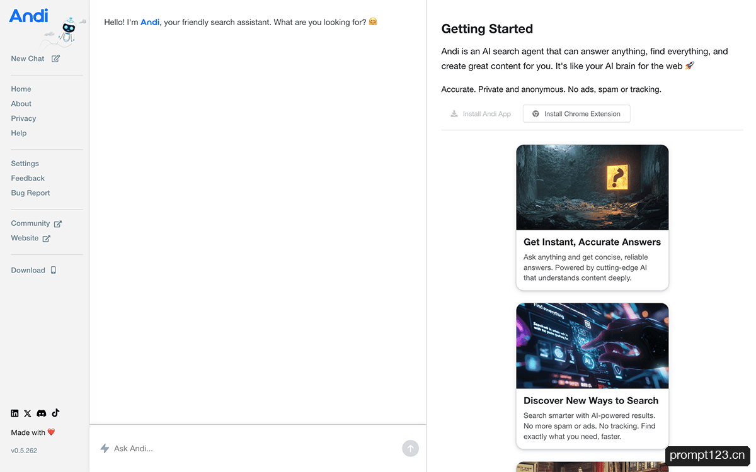Open the question-mark block card image
756x472 pixels.
pos(592,188)
